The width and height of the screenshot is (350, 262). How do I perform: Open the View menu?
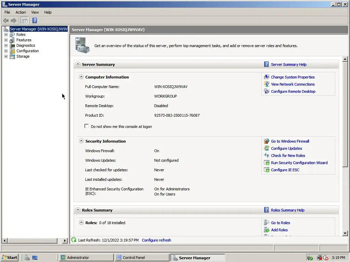35,12
